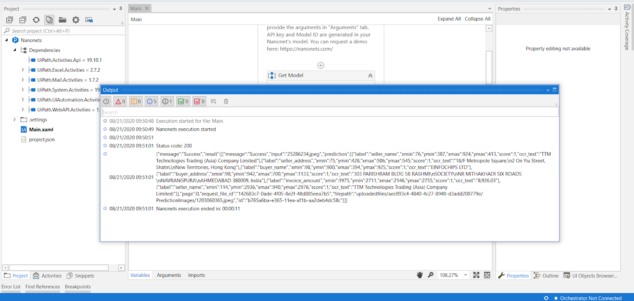
Task: Expand all items in the Project panel toolbar
Action: [10, 20]
